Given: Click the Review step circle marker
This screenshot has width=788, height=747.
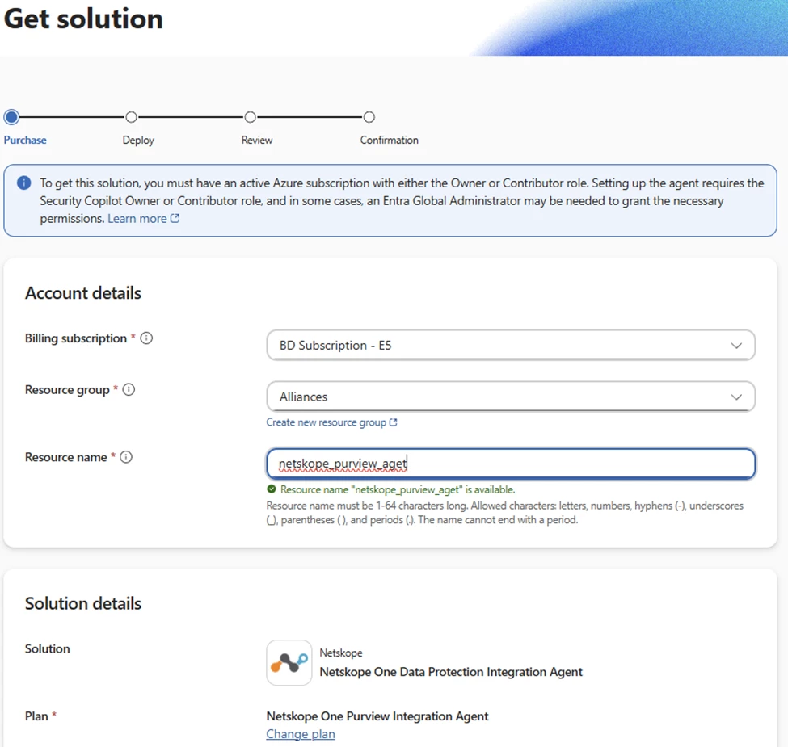Looking at the screenshot, I should coord(251,117).
